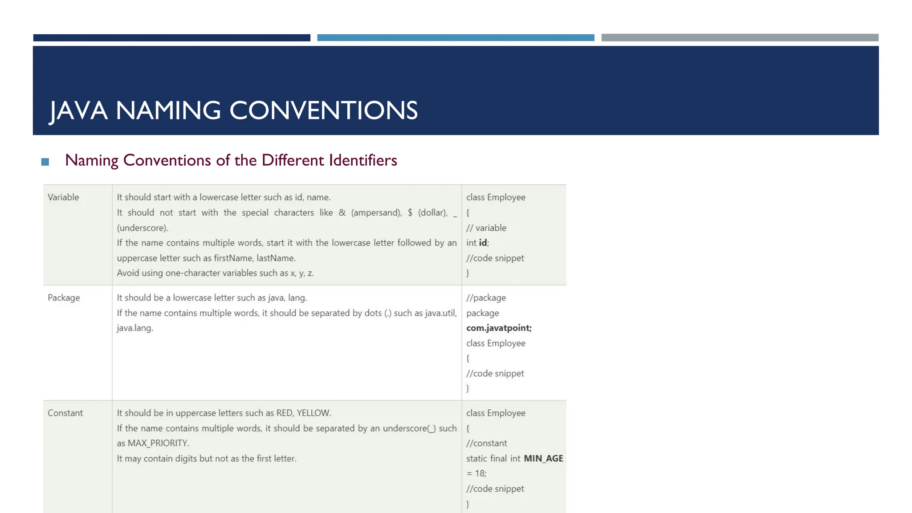Select the 'Constant' table cell
912x513 pixels.
77,457
